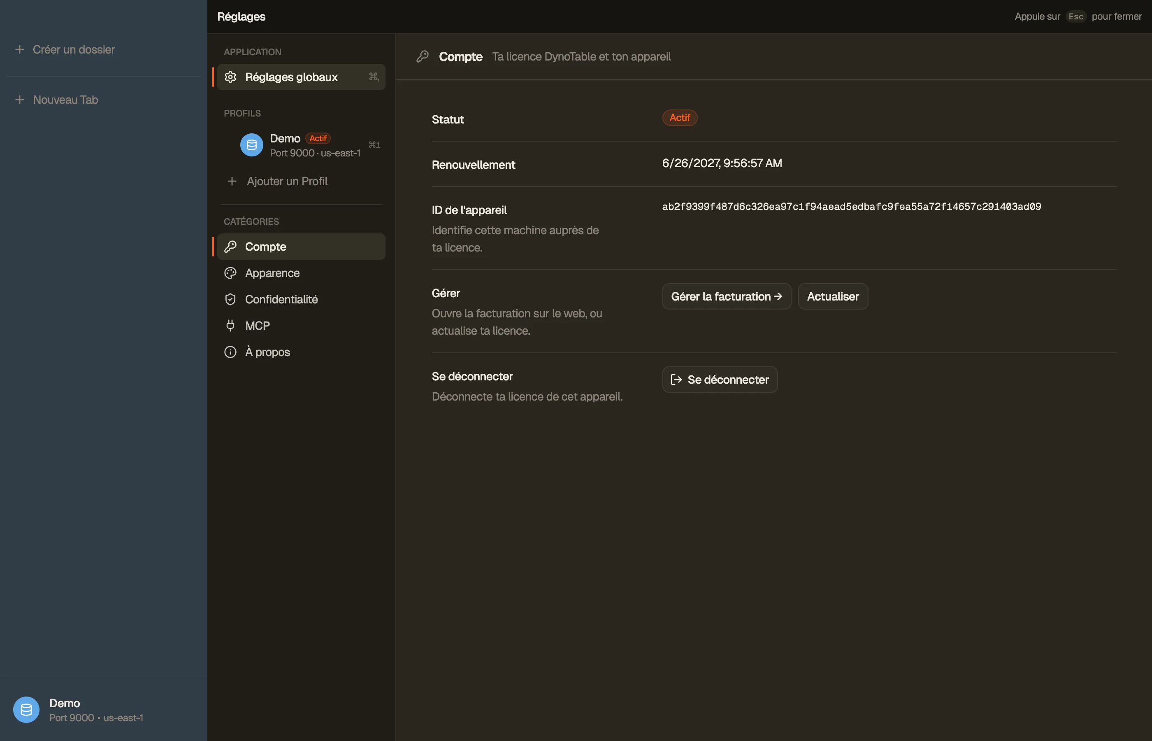Click the plus icon next to Créer un dossier
The image size is (1152, 741).
tap(20, 49)
